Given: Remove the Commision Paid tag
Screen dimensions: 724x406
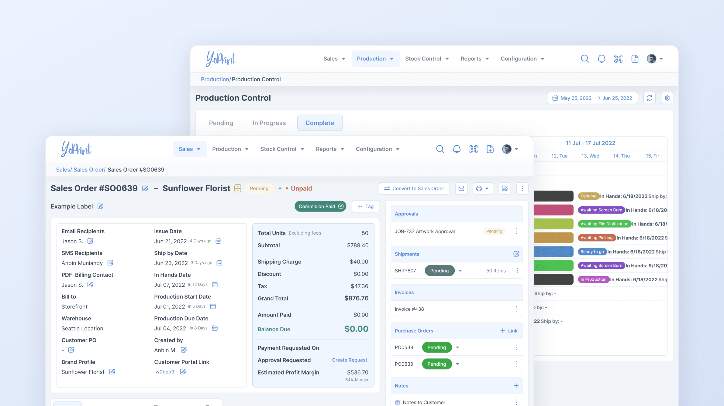Looking at the screenshot, I should pyautogui.click(x=340, y=206).
